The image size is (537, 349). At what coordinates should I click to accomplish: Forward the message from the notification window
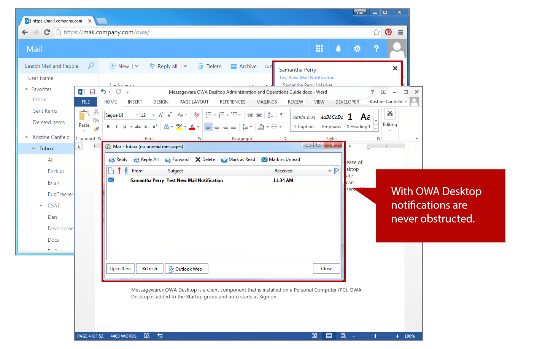(x=176, y=159)
